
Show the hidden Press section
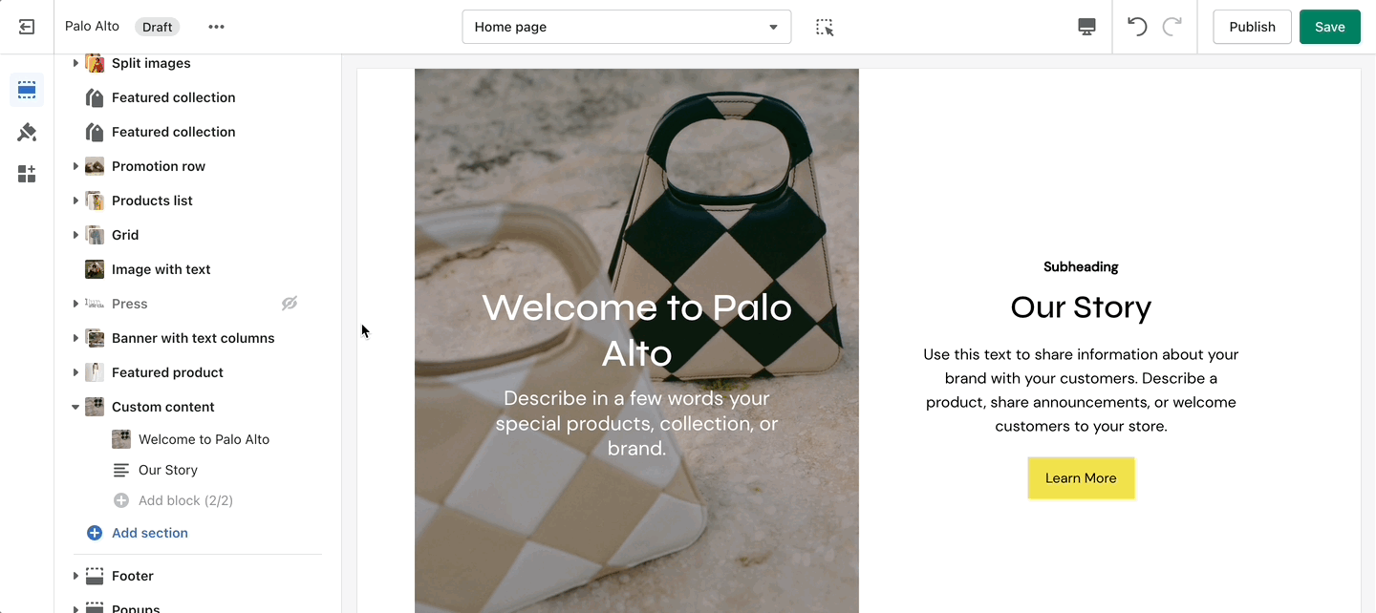pyautogui.click(x=290, y=304)
